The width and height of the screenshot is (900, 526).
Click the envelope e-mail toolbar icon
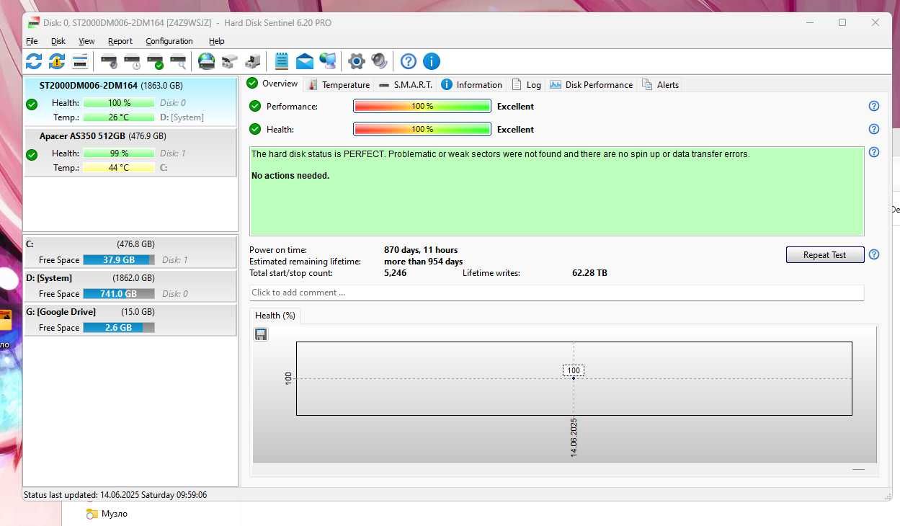[305, 61]
